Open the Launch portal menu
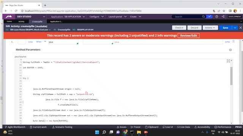The image size is (243, 136). (x=117, y=17)
